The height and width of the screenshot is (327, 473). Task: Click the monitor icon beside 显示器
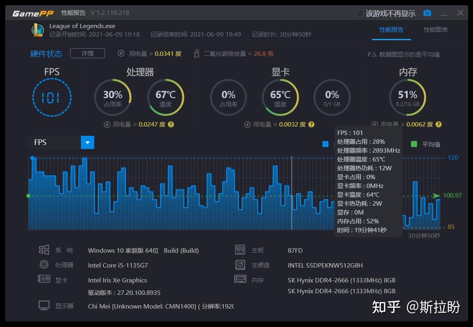(x=44, y=305)
